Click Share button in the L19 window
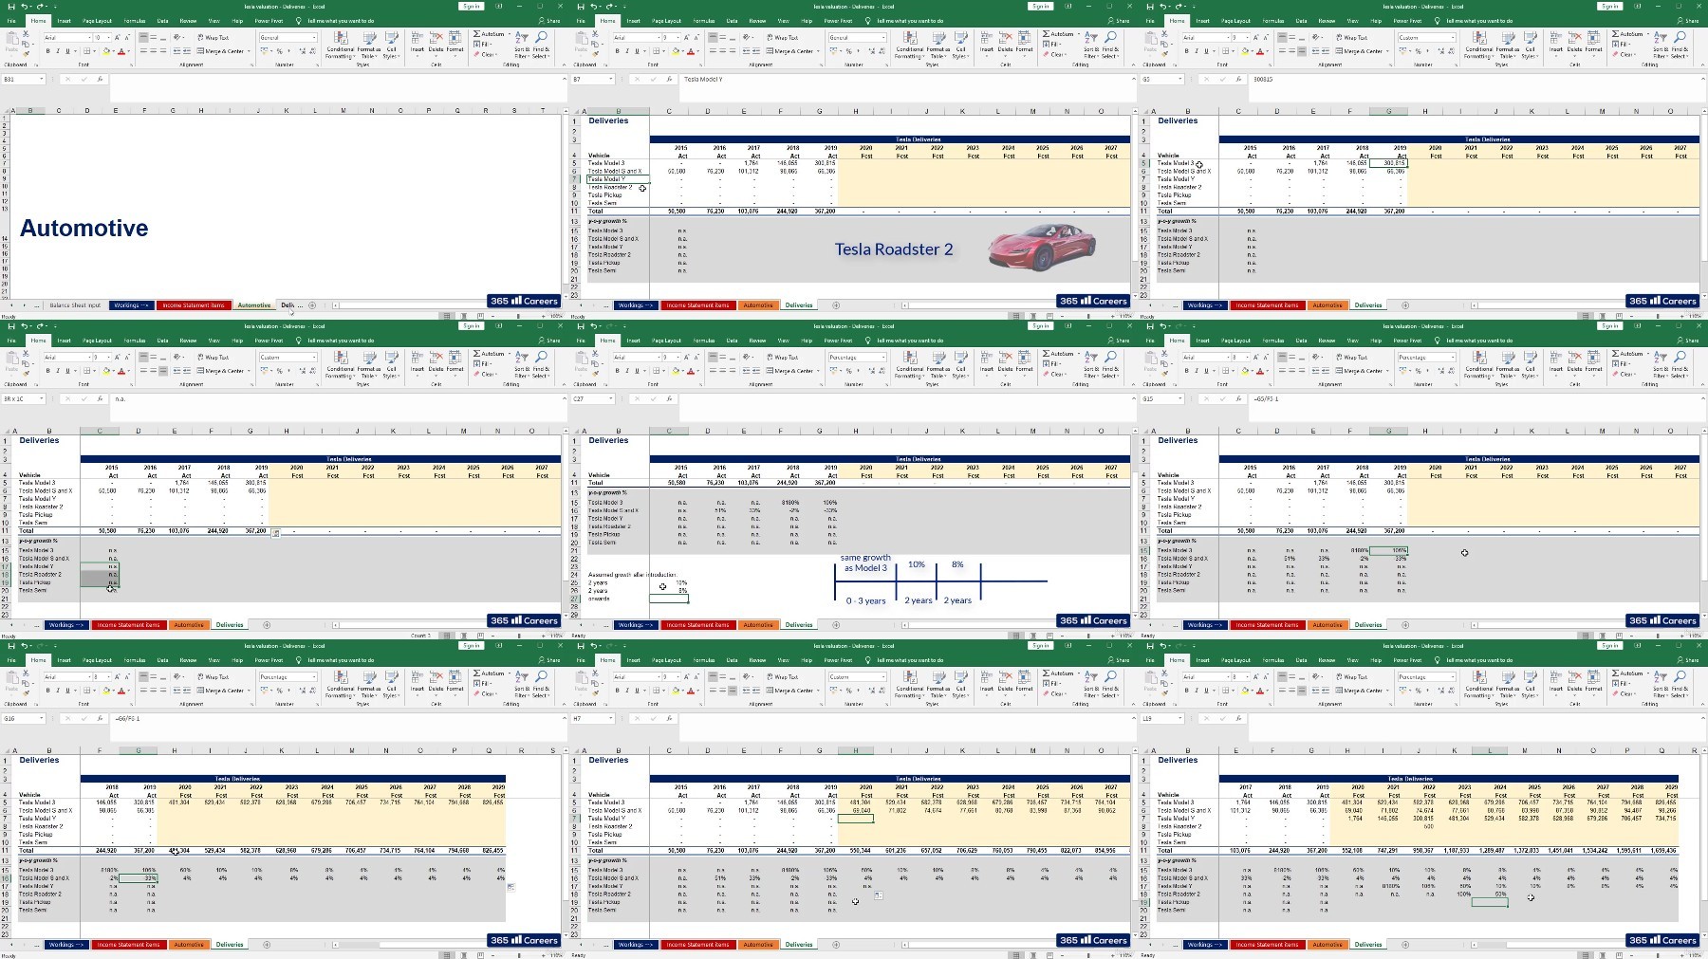 [x=1688, y=660]
